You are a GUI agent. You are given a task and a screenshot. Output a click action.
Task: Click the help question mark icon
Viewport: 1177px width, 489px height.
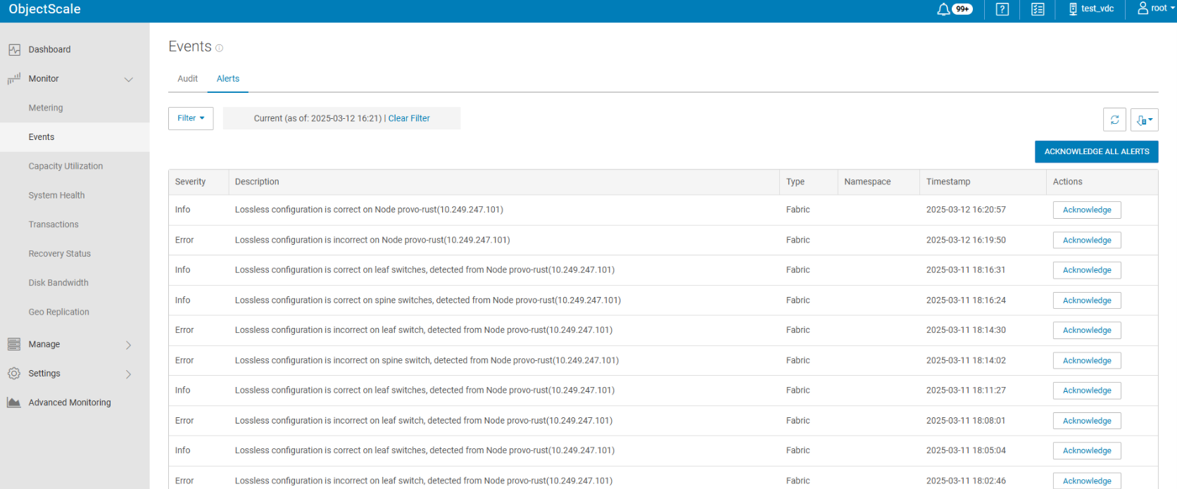[1002, 9]
